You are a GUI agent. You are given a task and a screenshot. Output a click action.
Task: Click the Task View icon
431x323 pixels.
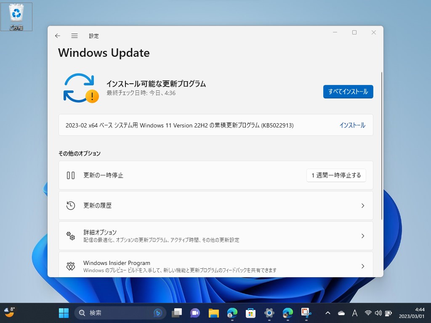click(x=177, y=313)
